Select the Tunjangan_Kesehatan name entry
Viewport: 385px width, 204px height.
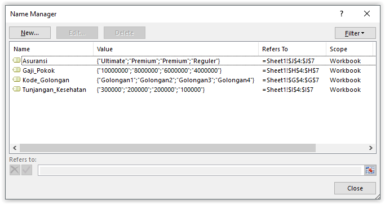54,90
